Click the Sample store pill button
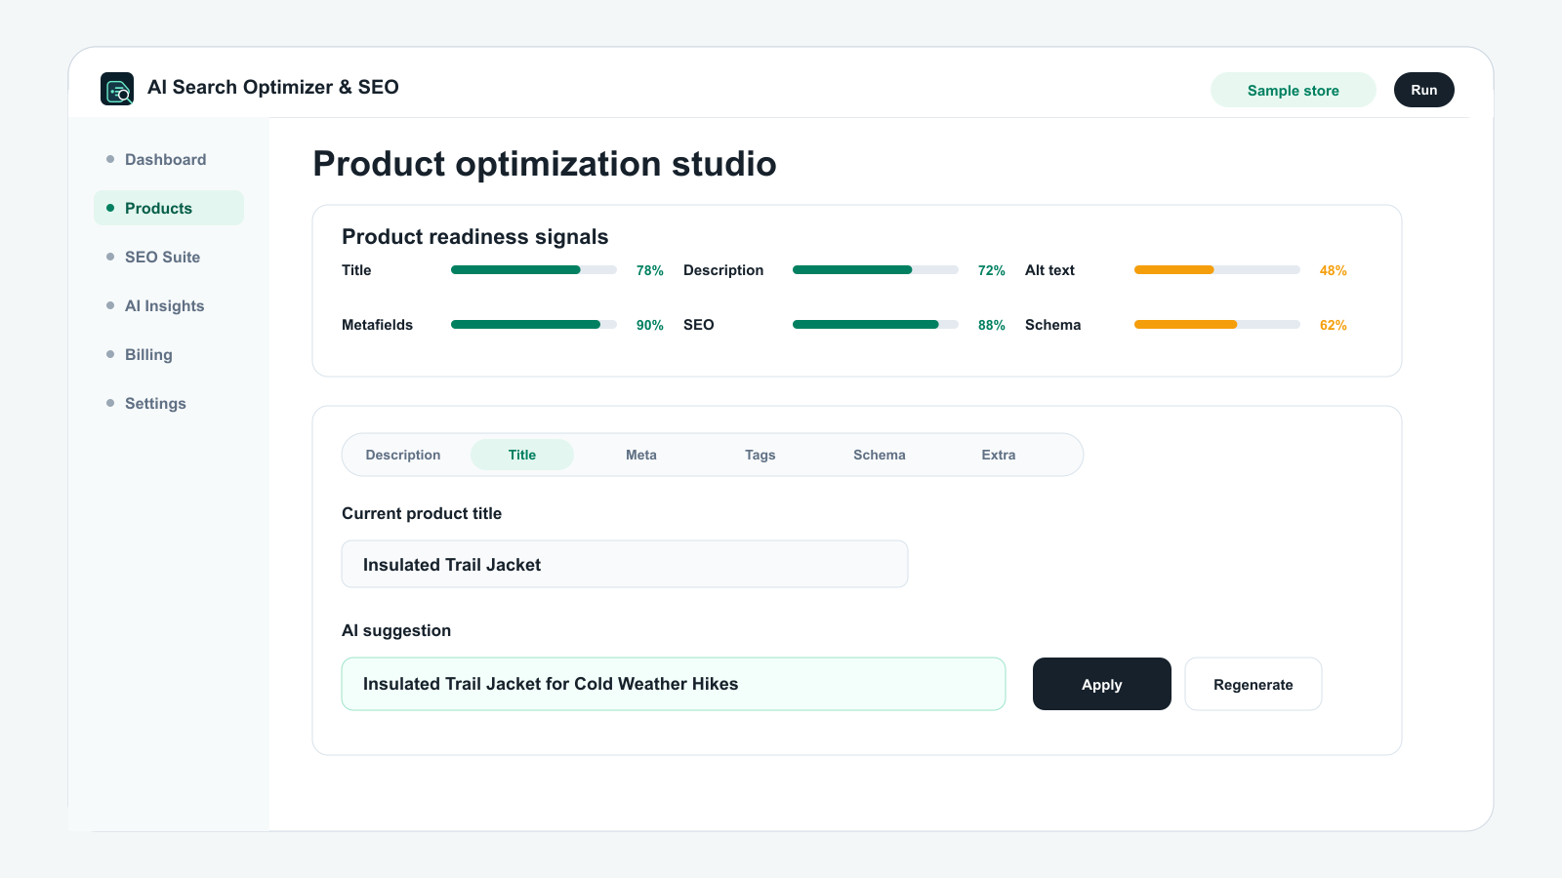The width and height of the screenshot is (1562, 878). pos(1294,90)
